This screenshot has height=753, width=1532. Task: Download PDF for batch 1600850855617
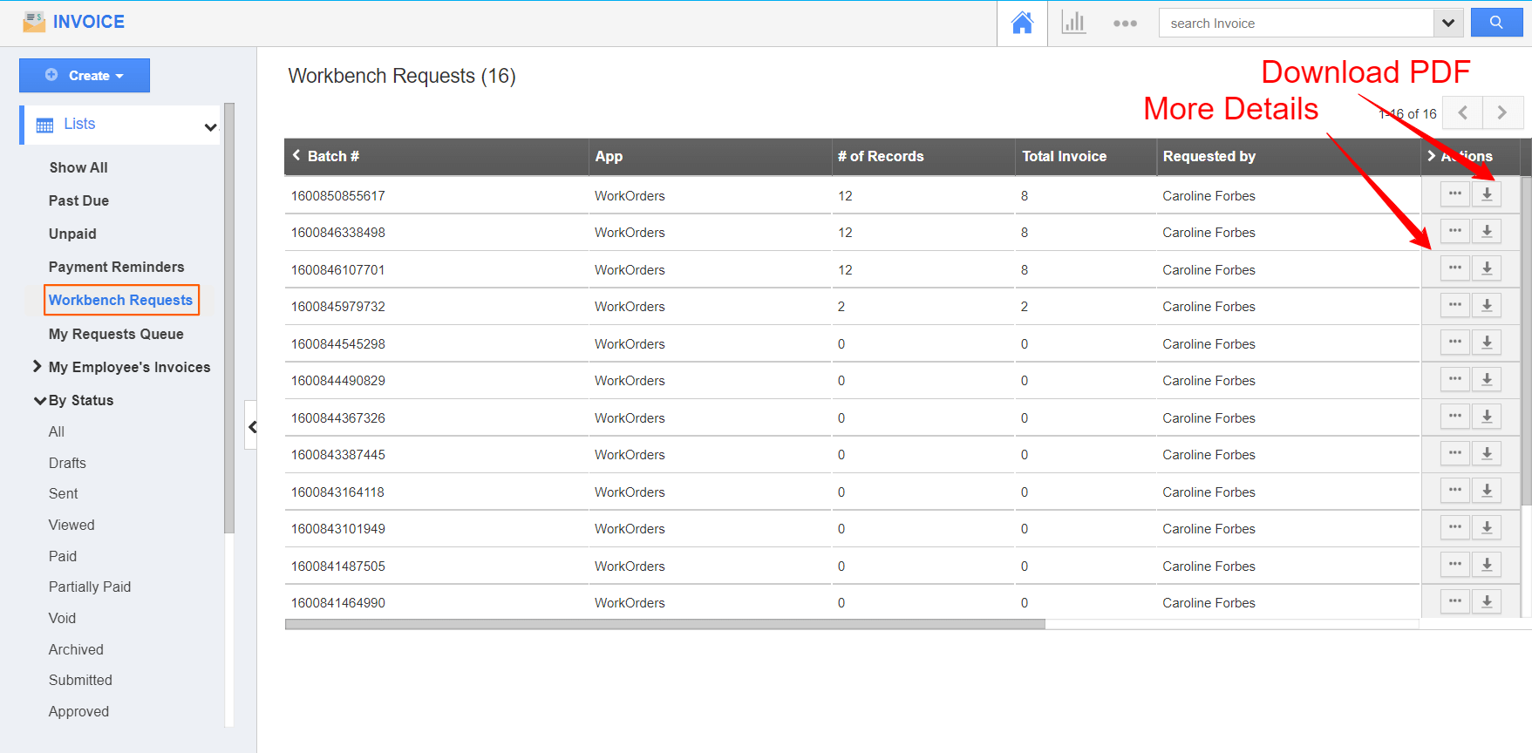(x=1487, y=194)
